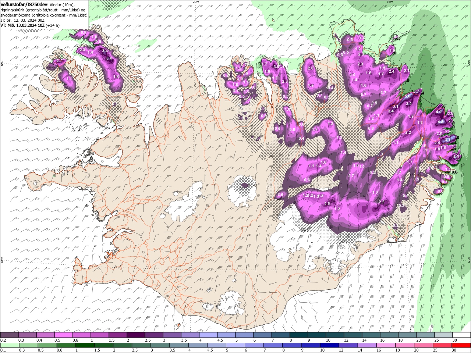
Task: Pick the dark teal snow swatch between 8 and 9
Action: 298,335
